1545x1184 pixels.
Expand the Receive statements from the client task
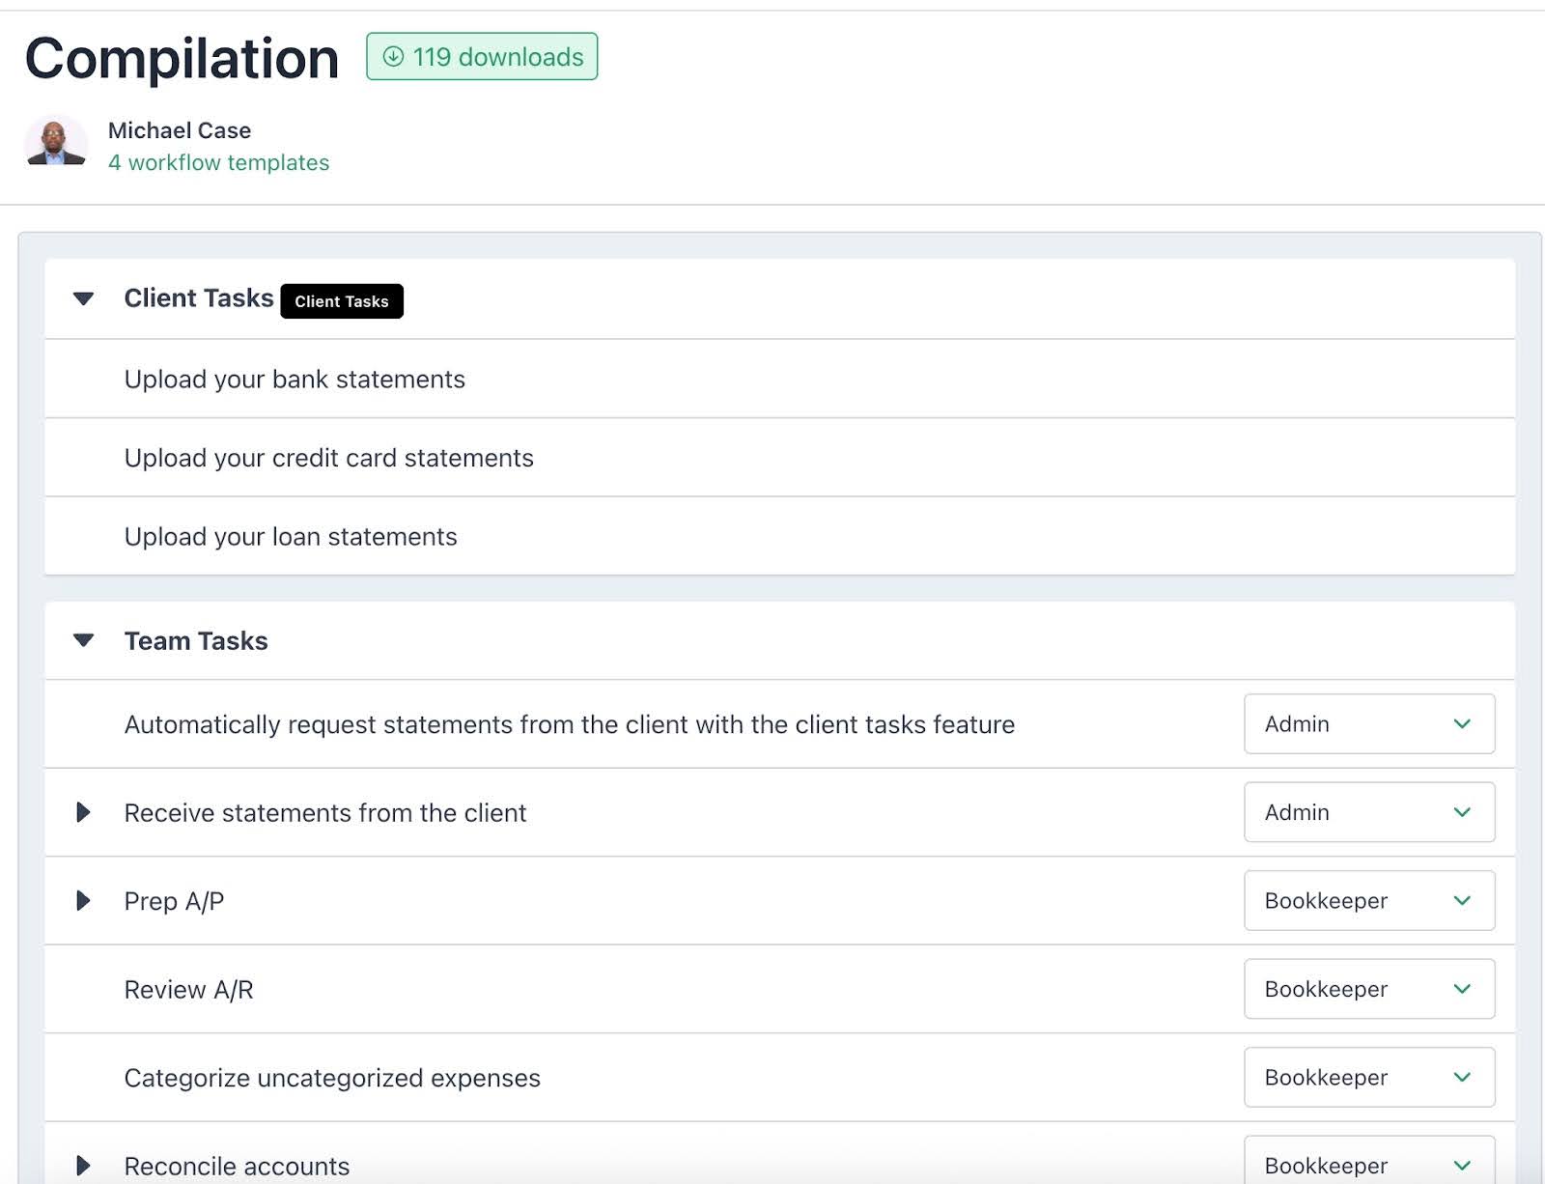tap(84, 812)
